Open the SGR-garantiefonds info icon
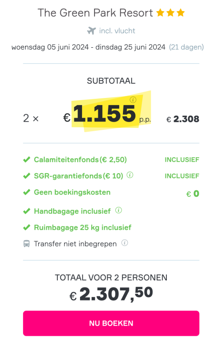Screen dimensions: 217x341 (x=130, y=175)
